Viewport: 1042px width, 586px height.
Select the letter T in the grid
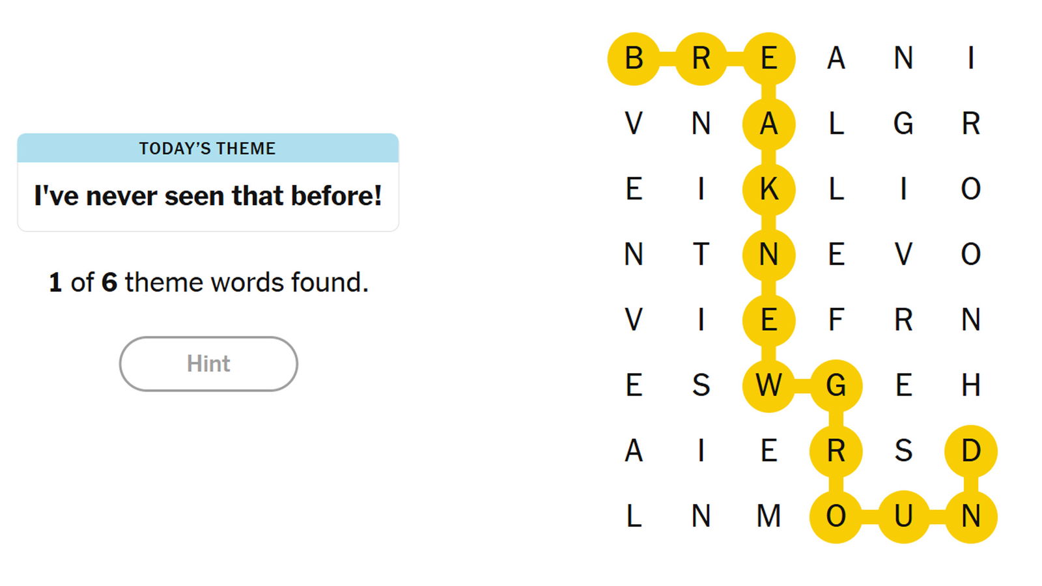701,255
